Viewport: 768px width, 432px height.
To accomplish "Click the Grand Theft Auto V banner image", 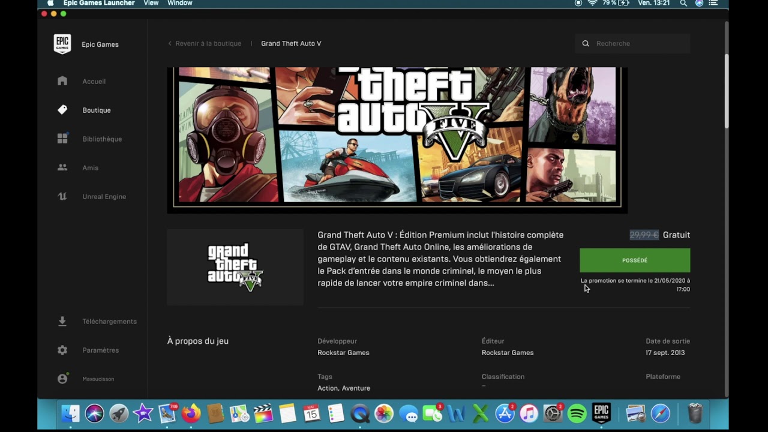I will (397, 140).
